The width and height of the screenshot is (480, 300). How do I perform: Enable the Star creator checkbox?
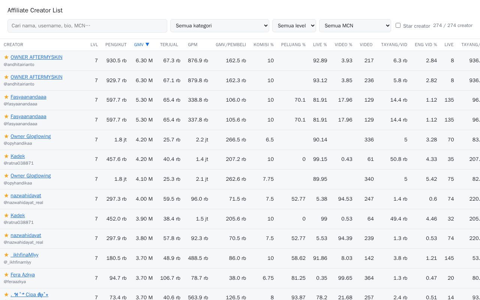(398, 25)
